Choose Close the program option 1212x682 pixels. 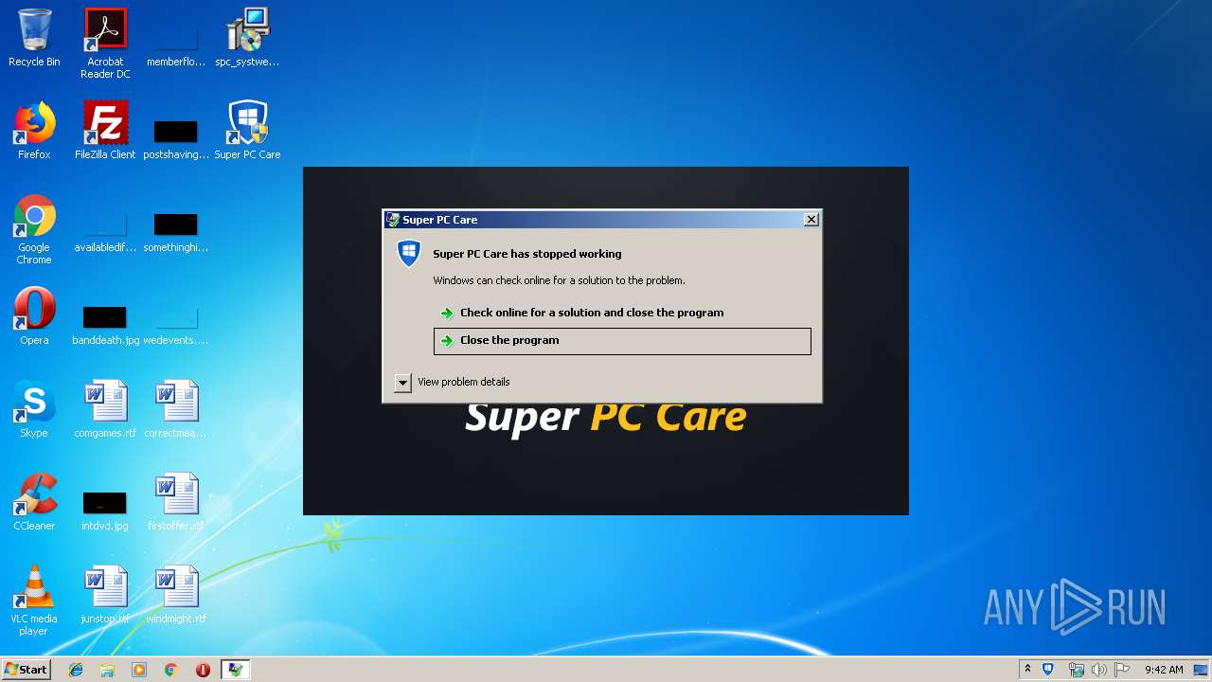(x=622, y=341)
